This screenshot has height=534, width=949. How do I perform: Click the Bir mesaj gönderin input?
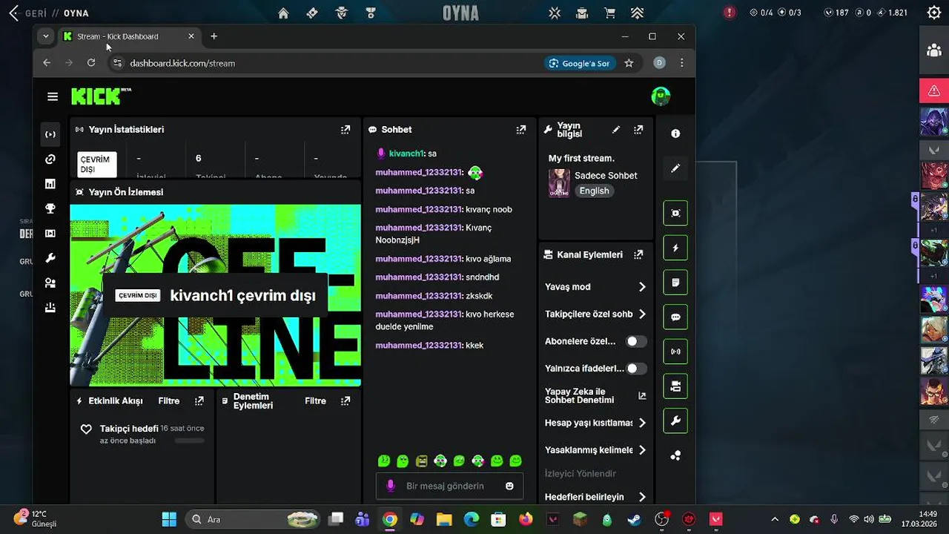tap(449, 486)
